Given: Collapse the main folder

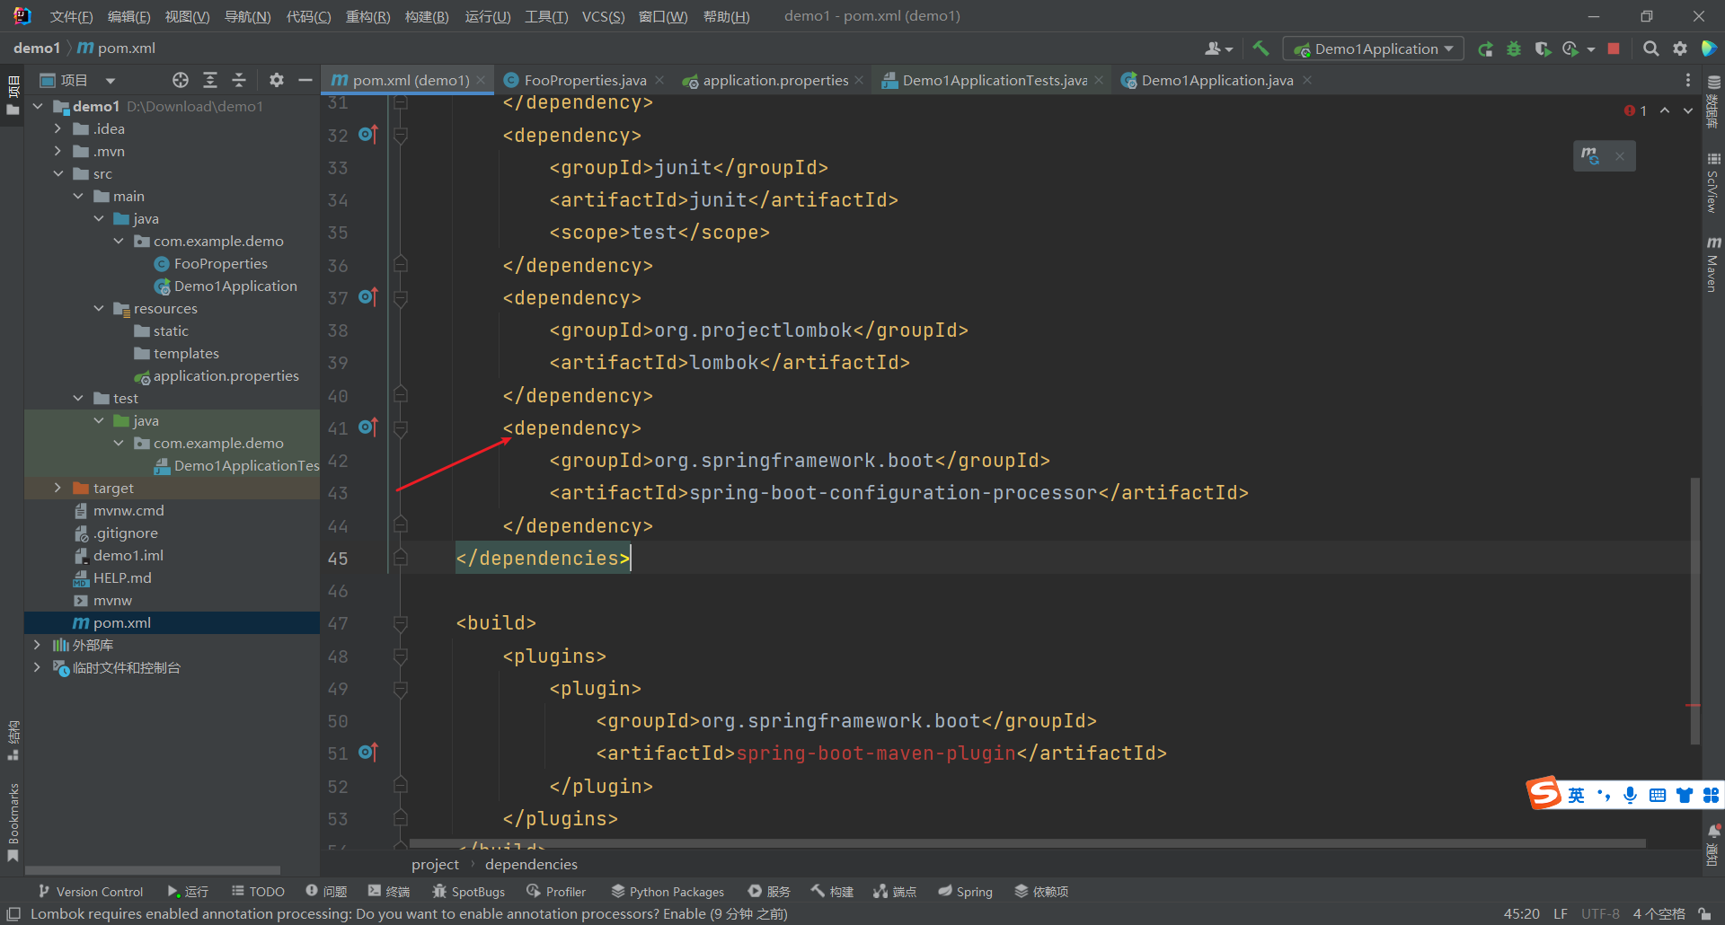Looking at the screenshot, I should [78, 196].
